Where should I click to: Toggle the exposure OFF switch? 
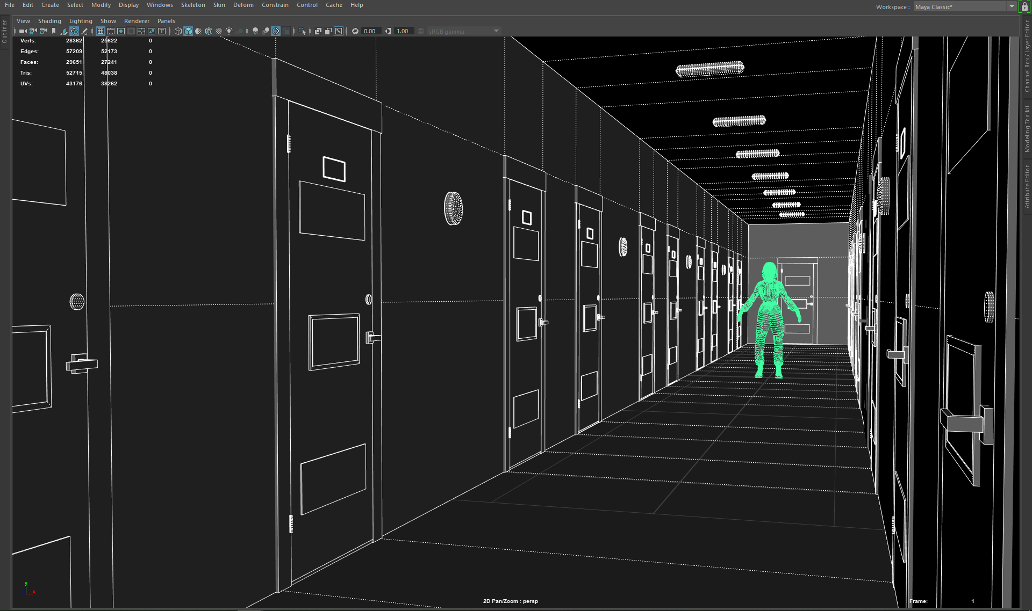[421, 31]
